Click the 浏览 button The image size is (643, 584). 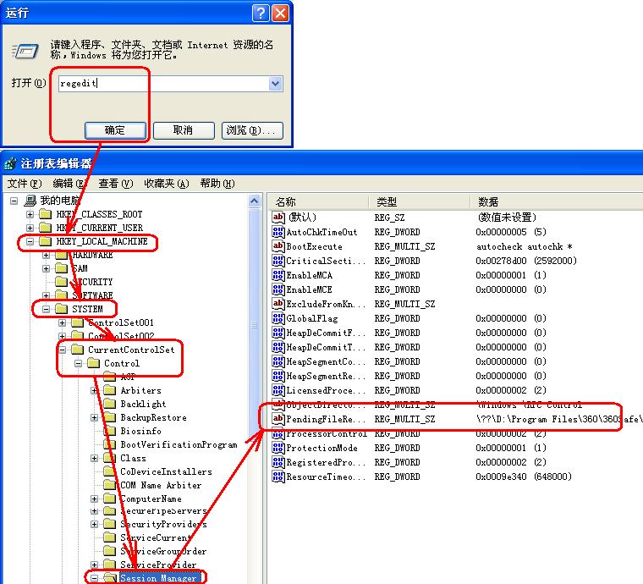tap(251, 130)
